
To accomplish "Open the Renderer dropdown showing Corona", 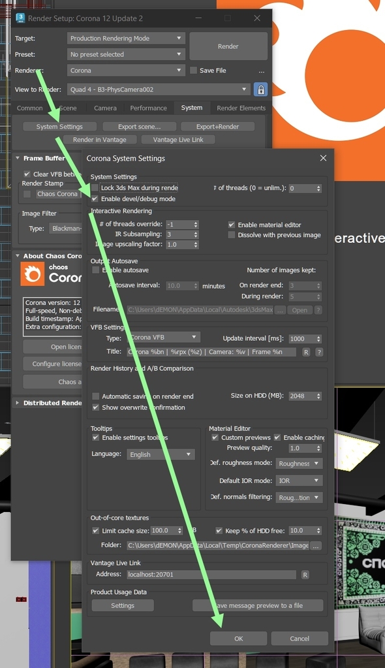I will tap(126, 71).
